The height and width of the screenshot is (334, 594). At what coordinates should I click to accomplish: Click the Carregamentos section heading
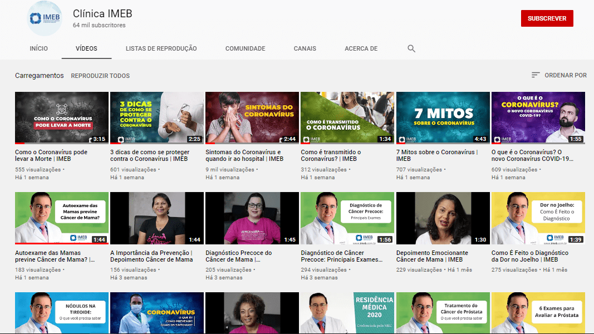[x=40, y=75]
